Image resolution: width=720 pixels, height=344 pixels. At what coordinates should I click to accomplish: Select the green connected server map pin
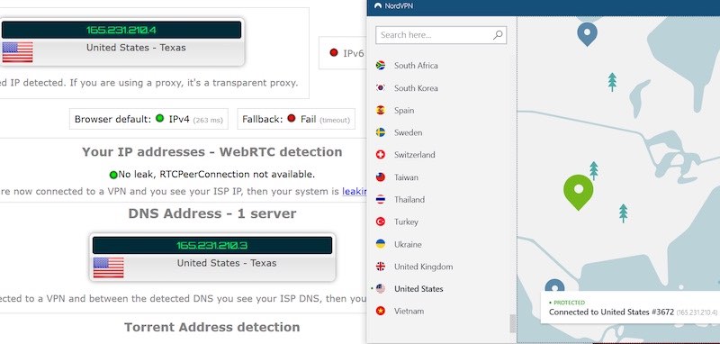578,193
